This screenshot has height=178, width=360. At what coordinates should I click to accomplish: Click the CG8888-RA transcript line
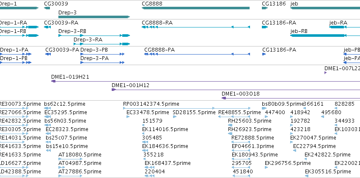[x=195, y=27]
